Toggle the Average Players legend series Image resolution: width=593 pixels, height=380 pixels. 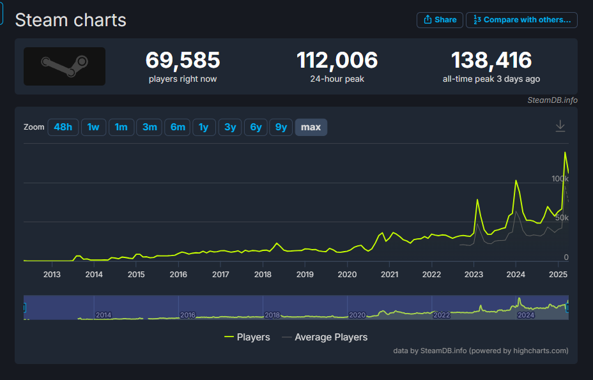(325, 337)
